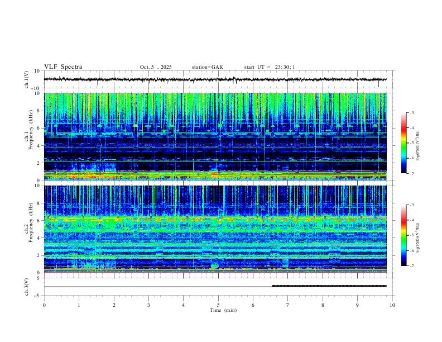Click the "4" kHz tick on ch.2 spectrogram

click(x=39, y=238)
